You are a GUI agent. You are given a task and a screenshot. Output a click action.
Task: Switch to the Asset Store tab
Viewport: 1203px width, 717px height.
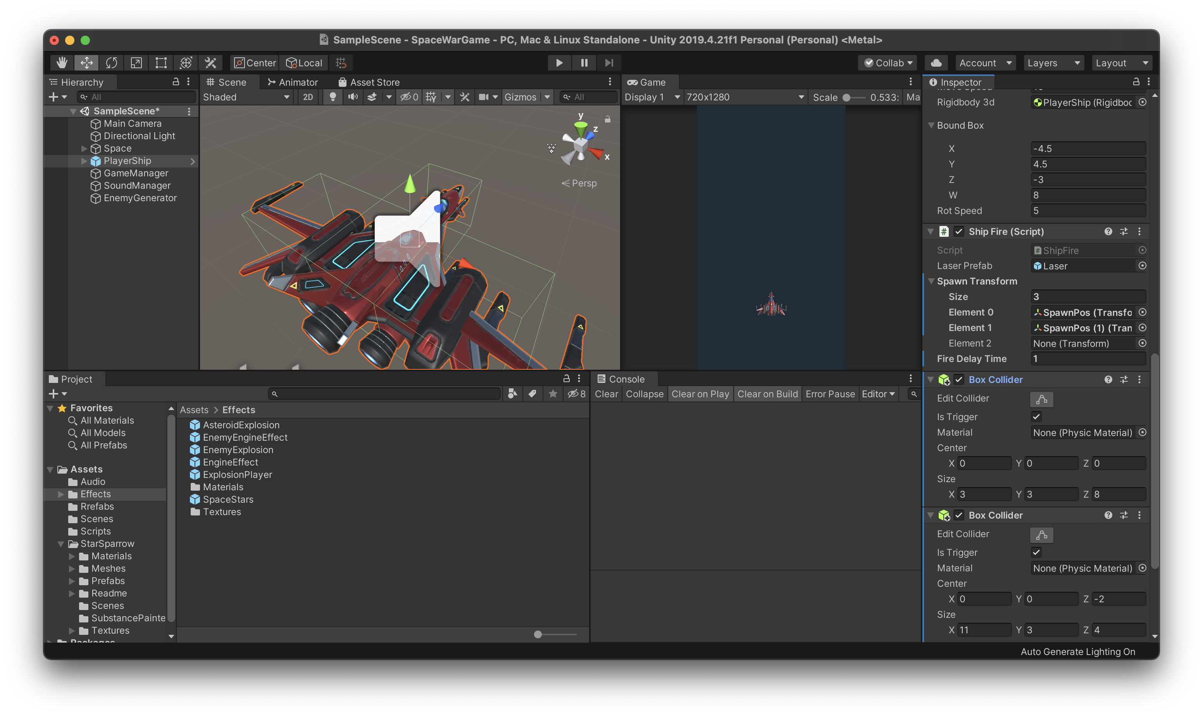click(369, 82)
